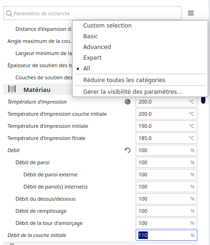Click the Débit setting label
Image resolution: width=210 pixels, height=245 pixels.
coord(14,150)
